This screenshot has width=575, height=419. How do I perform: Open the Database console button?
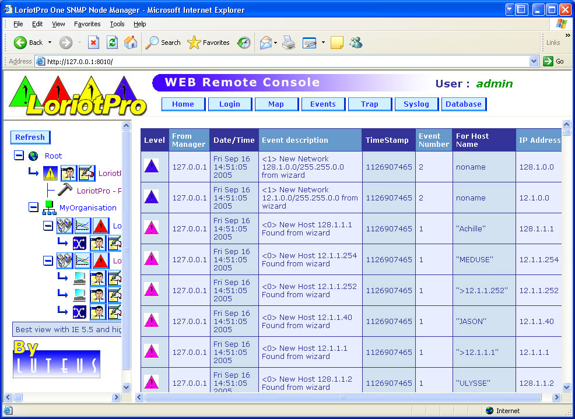tap(464, 104)
